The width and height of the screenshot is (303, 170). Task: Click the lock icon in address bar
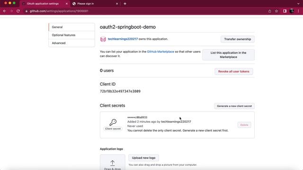click(x=27, y=11)
